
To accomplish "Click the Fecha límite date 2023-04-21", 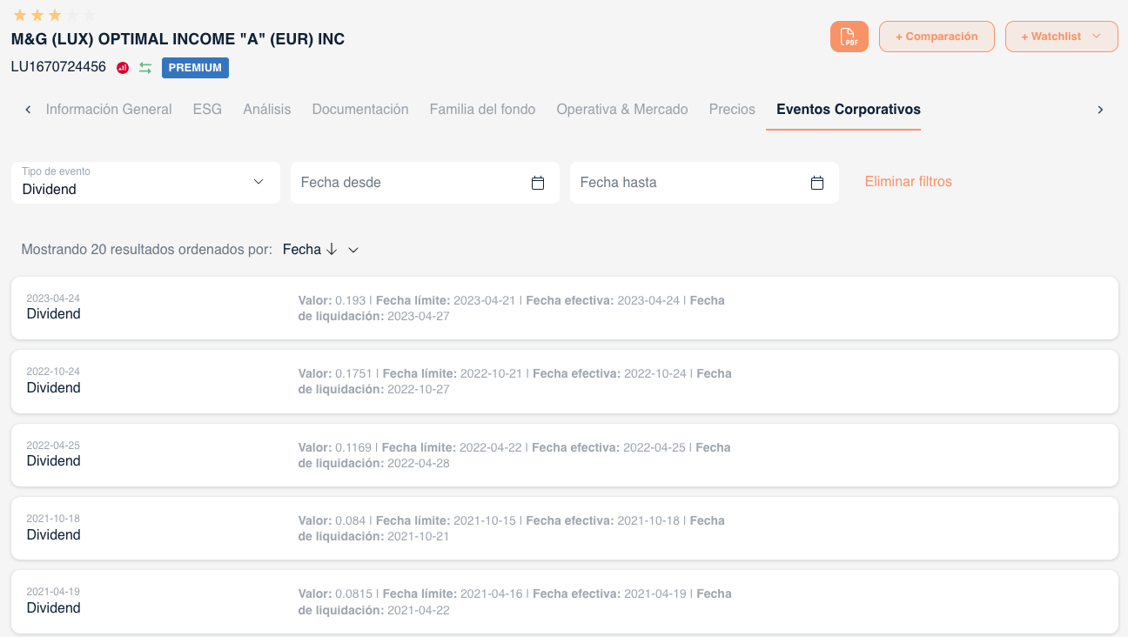I will 486,300.
